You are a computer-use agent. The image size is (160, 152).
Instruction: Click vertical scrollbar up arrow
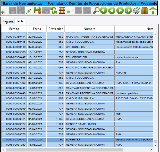[156, 35]
